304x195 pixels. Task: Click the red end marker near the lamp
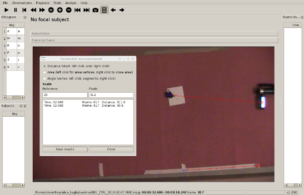262,102
